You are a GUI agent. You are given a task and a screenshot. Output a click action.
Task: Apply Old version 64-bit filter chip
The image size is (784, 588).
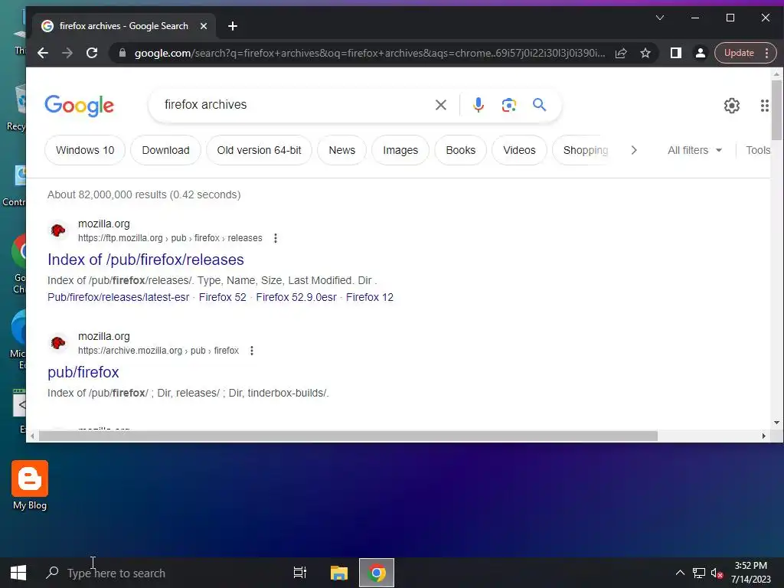pos(259,150)
